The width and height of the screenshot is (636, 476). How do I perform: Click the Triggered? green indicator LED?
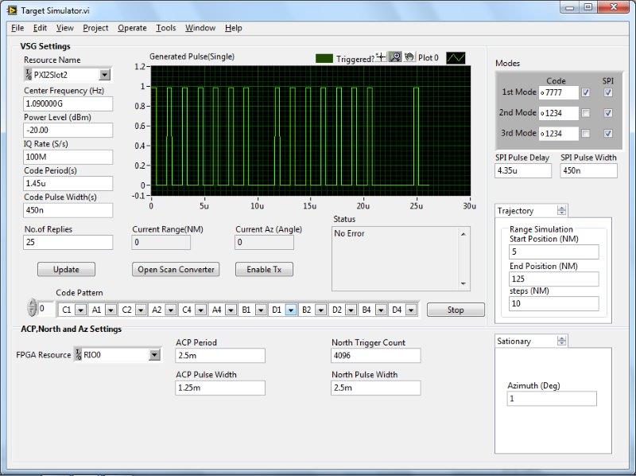point(324,58)
